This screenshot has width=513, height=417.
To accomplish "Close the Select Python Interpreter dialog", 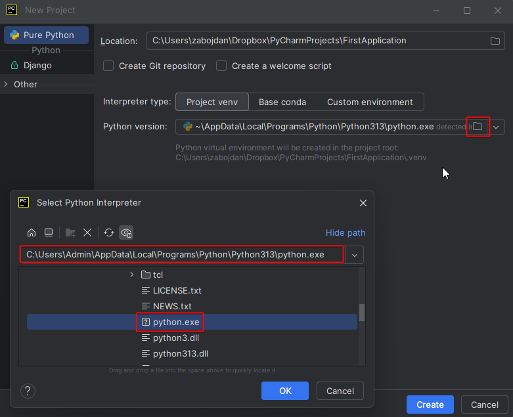I will coord(363,203).
